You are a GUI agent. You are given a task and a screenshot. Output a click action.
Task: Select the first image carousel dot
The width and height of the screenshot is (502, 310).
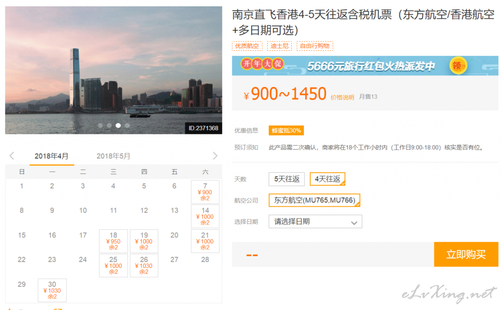click(x=100, y=126)
